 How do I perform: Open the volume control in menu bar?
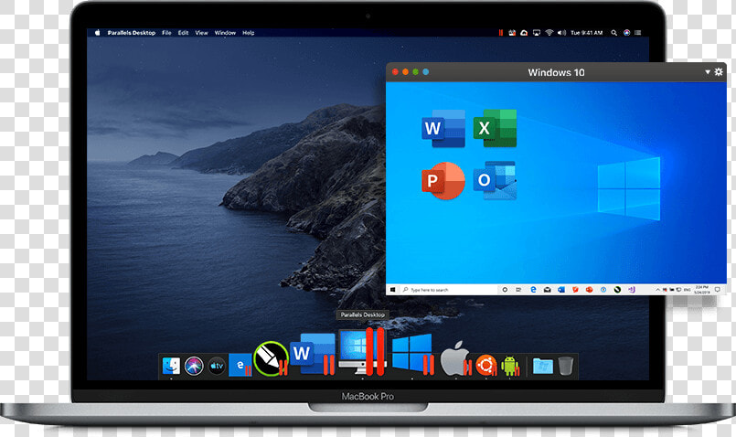point(562,33)
